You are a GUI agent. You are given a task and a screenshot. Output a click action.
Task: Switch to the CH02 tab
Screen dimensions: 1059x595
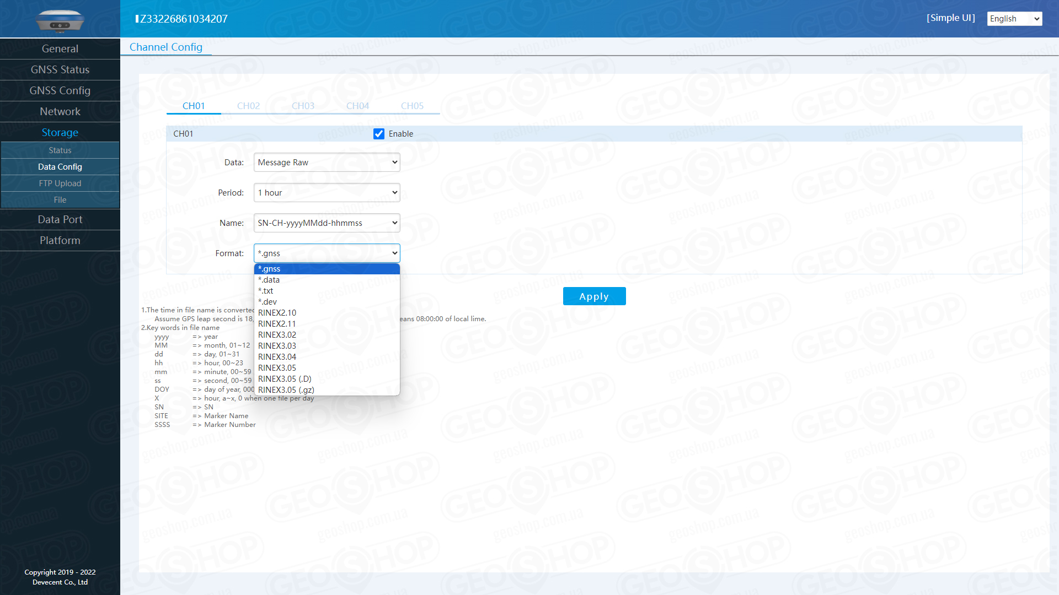[x=248, y=106]
